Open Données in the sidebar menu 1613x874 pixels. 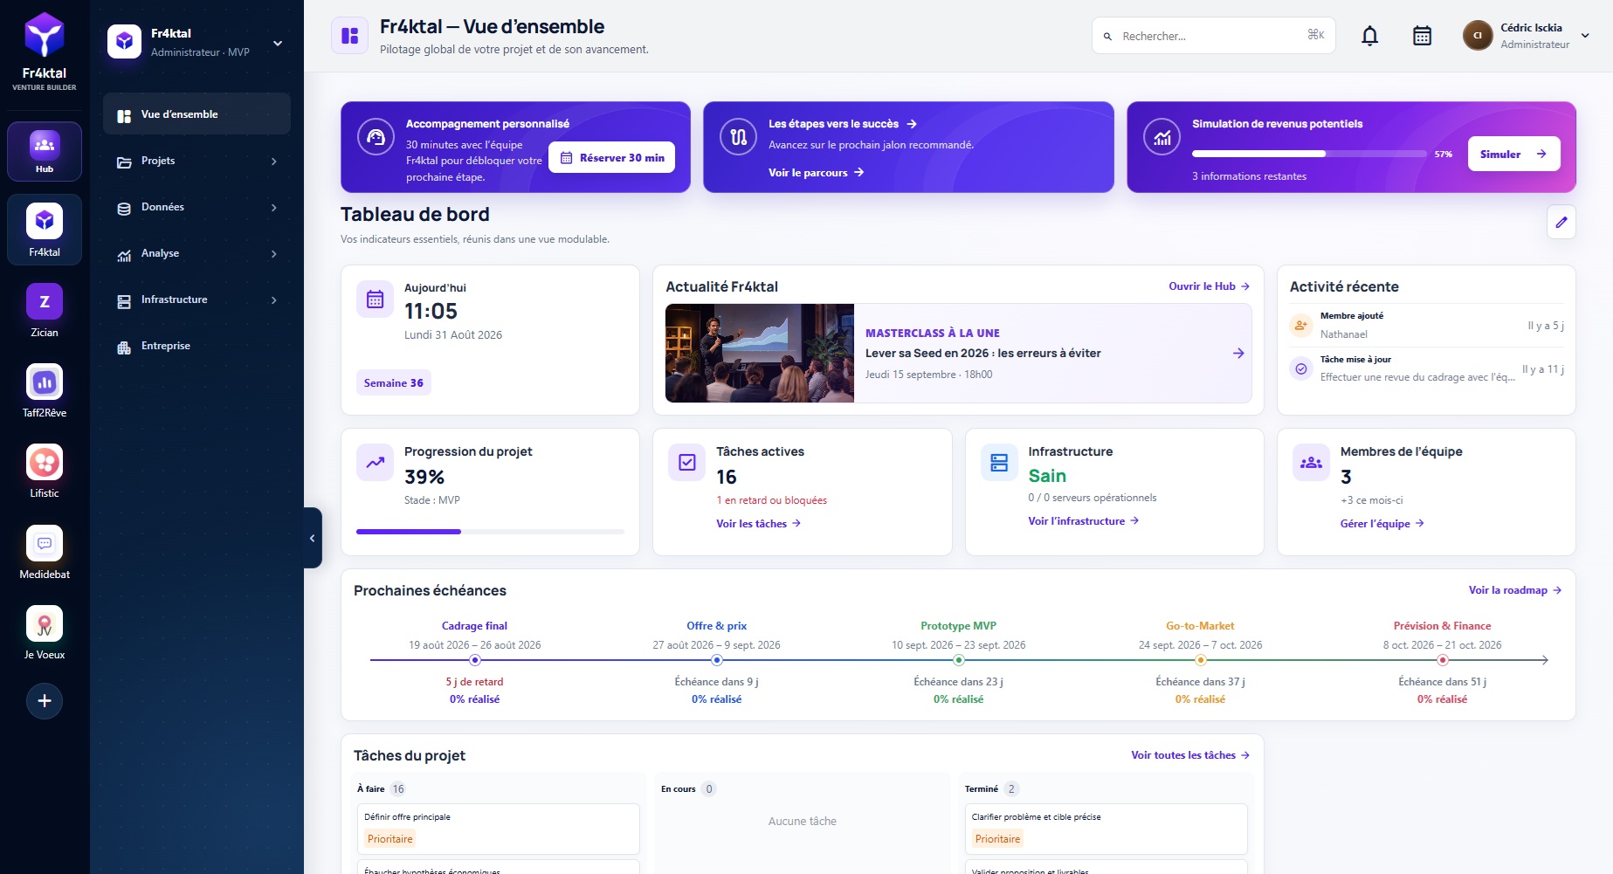[x=196, y=207]
